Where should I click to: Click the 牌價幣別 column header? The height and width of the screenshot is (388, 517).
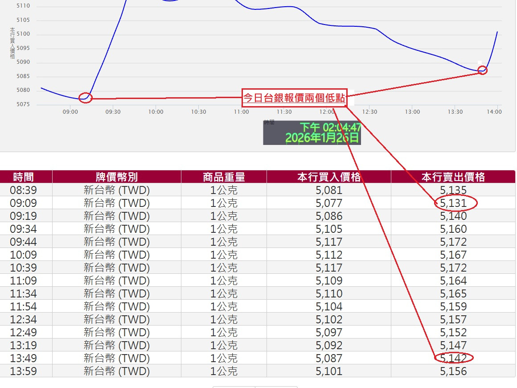coord(117,177)
